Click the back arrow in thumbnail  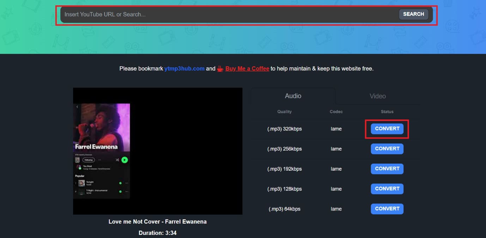click(x=77, y=107)
